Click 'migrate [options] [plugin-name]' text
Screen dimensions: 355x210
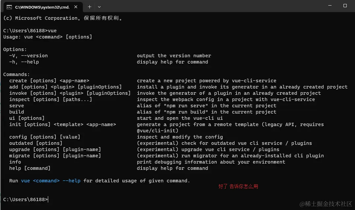[x=55, y=156]
